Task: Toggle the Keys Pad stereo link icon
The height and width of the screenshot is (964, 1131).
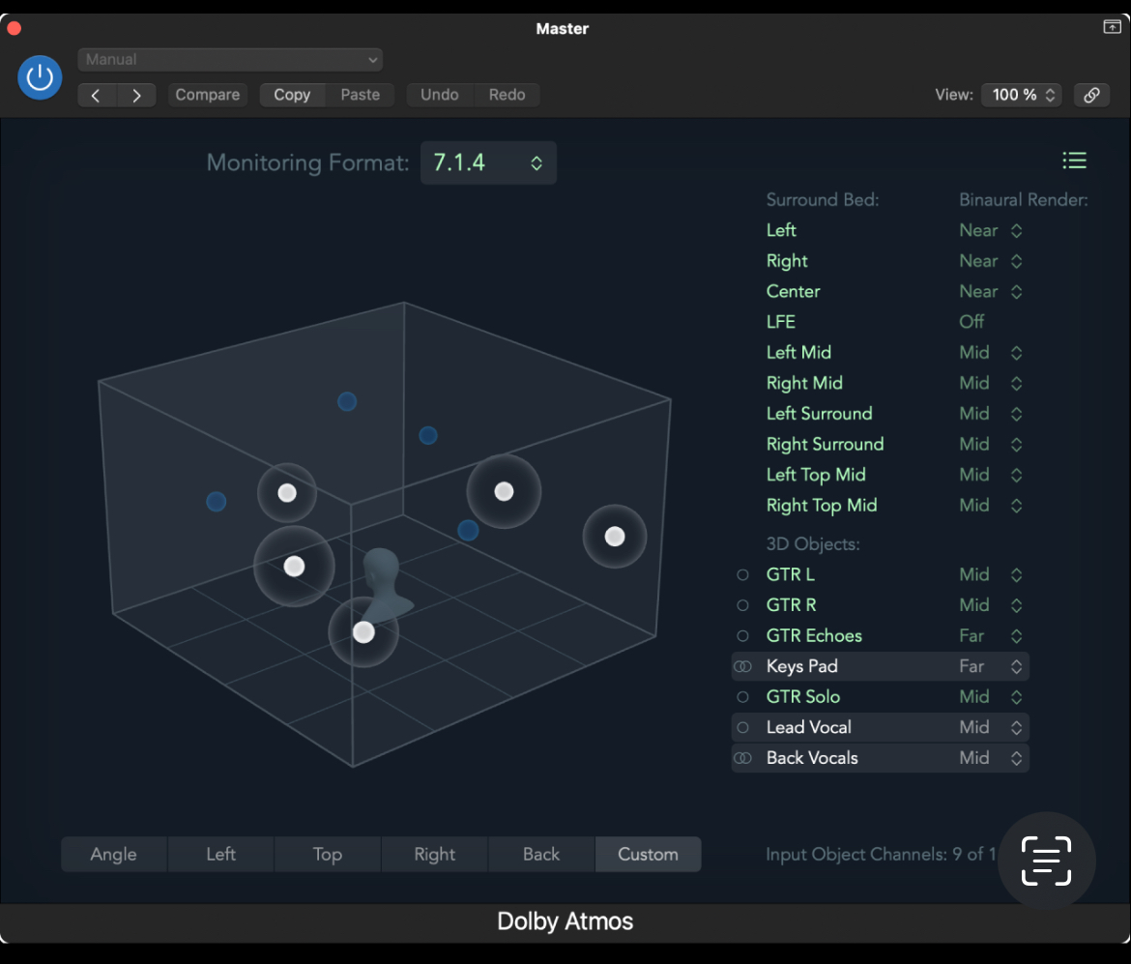Action: (743, 667)
